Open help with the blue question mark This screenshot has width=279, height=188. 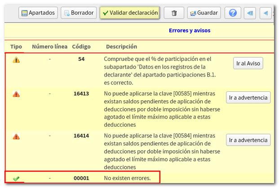[x=232, y=13]
